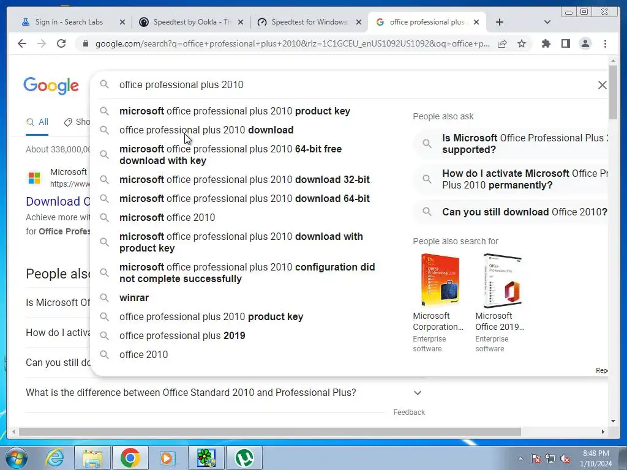
Task: Open the Extensions puzzle icon
Action: 546,43
